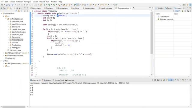Screen dimensions: 192x108
Task: Collapse the Introduction project node
Action: pyautogui.click(x=1, y=13)
